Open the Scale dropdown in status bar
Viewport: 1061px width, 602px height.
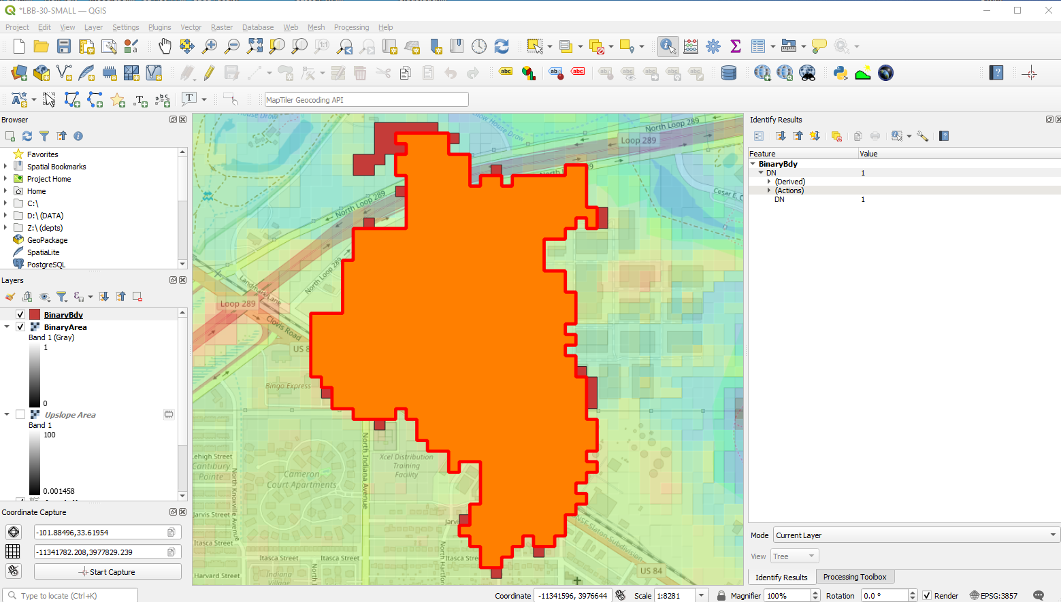pos(702,595)
